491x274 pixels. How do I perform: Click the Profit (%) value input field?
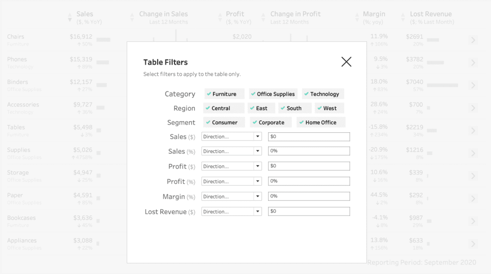click(309, 181)
